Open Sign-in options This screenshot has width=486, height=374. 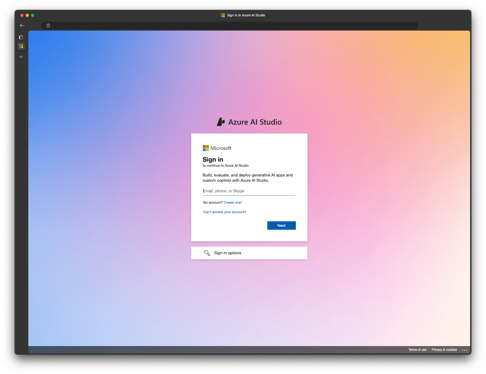(249, 253)
